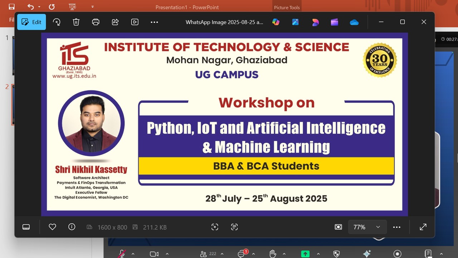Screen dimensions: 458x258
Task: Expand share screen options arrow
Action: (318, 254)
